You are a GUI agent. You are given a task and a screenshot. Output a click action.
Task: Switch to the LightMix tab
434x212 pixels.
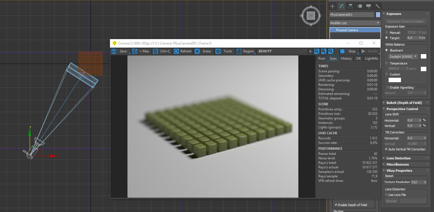click(x=371, y=59)
